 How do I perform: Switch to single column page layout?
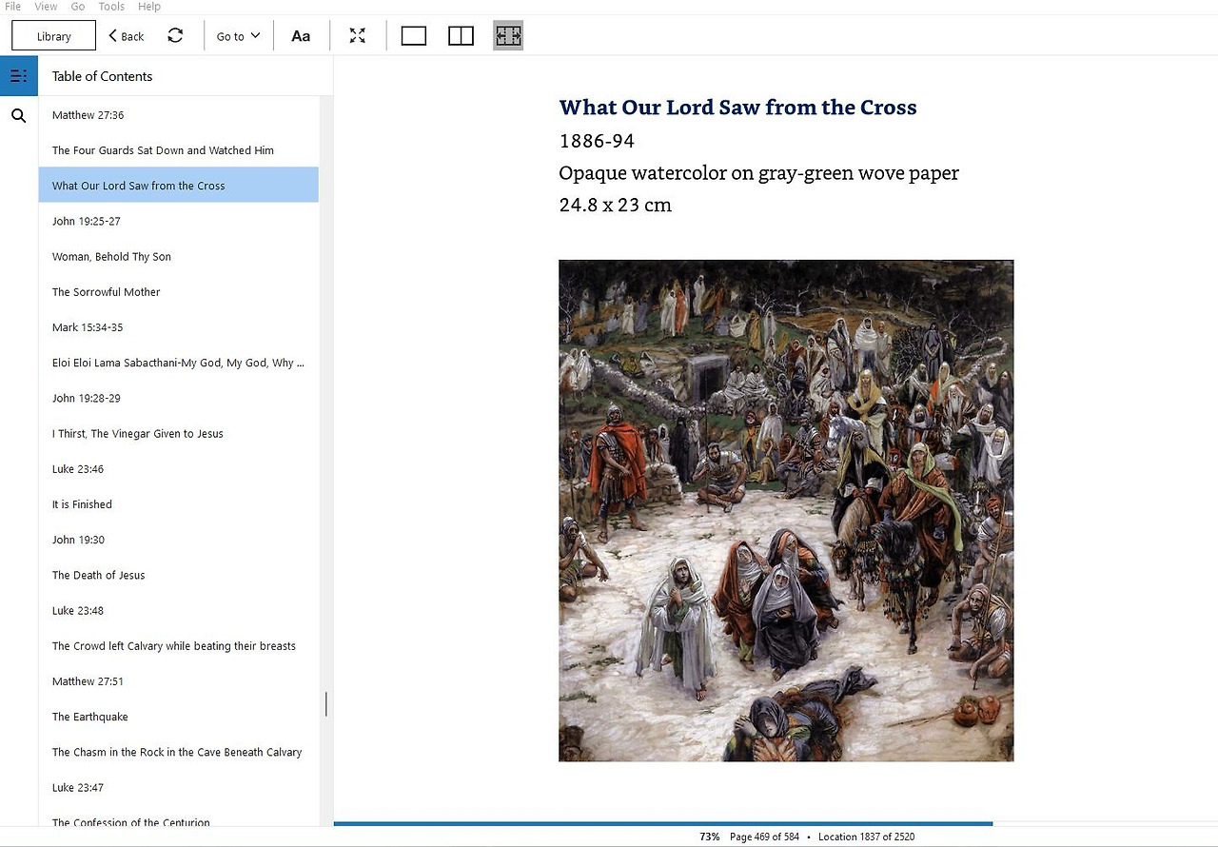(x=414, y=36)
